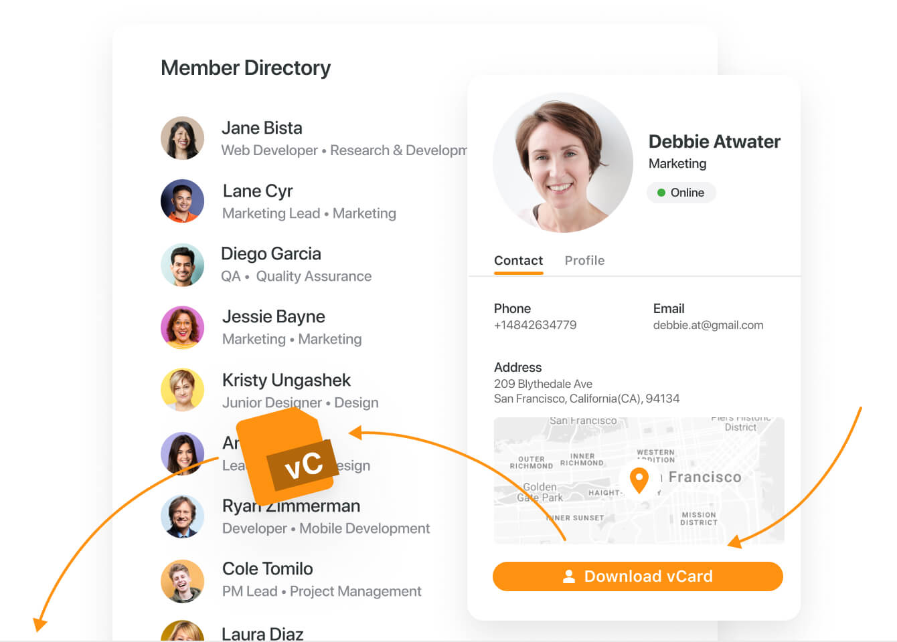Click the Download vCard button
The width and height of the screenshot is (897, 642).
[x=638, y=576]
